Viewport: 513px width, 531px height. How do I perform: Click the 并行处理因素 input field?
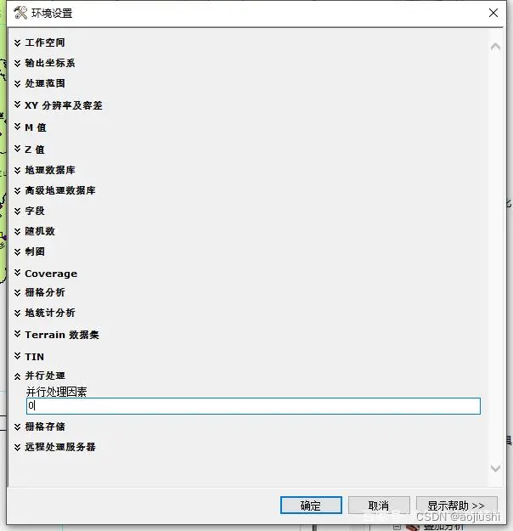pyautogui.click(x=253, y=406)
